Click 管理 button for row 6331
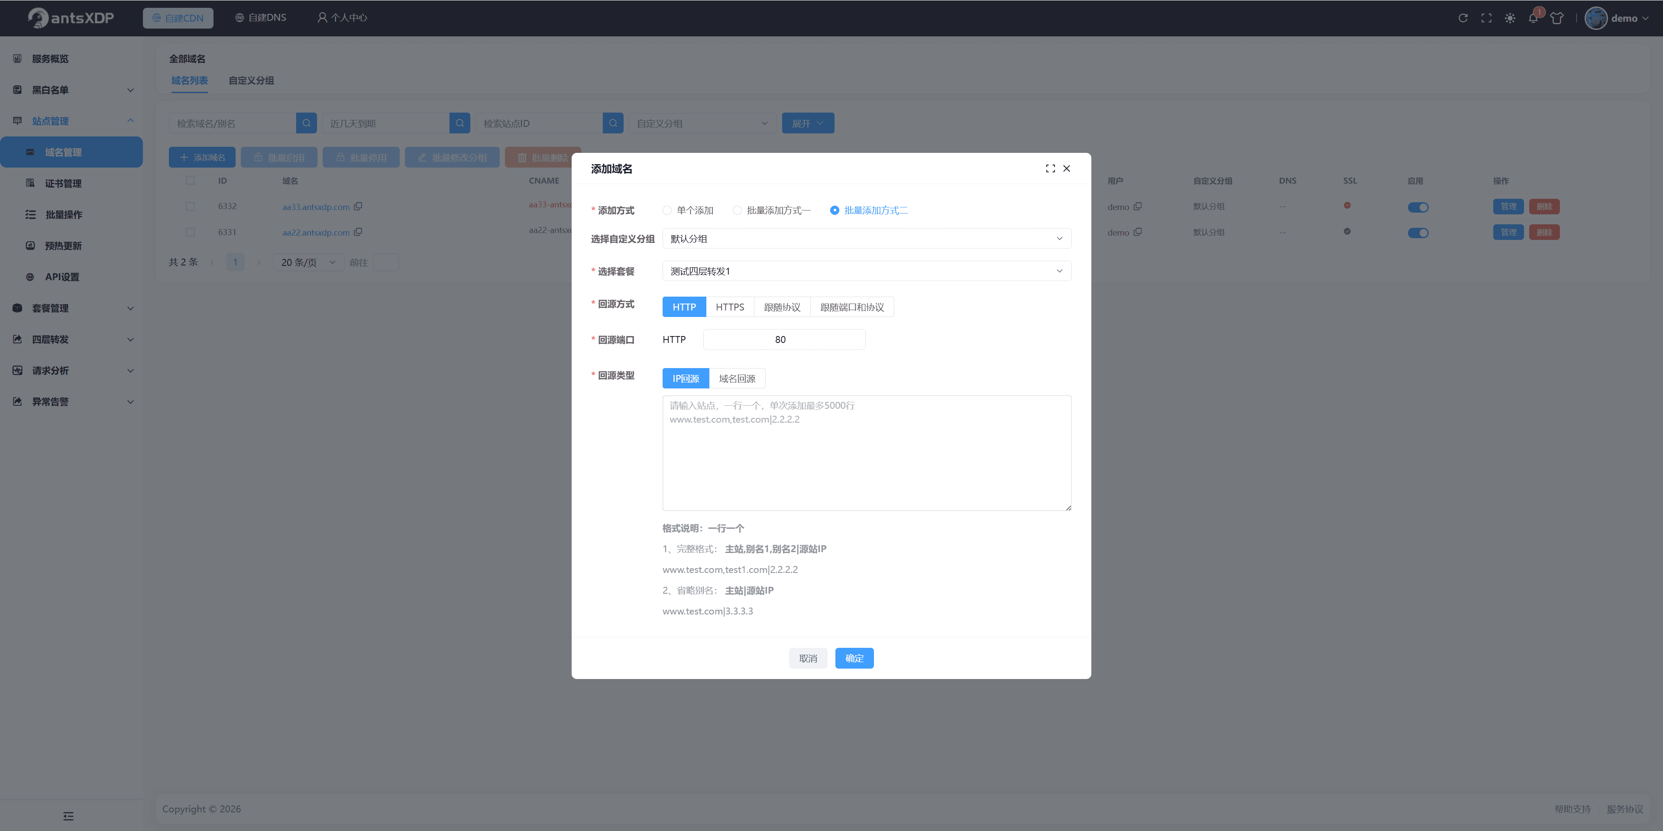This screenshot has width=1663, height=831. point(1508,233)
